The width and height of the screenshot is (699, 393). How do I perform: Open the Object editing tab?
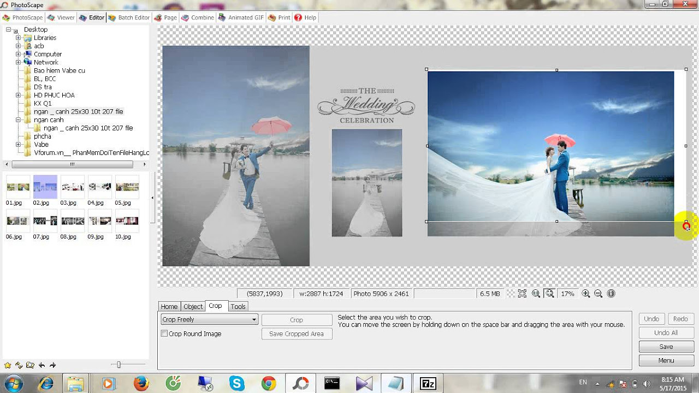193,306
